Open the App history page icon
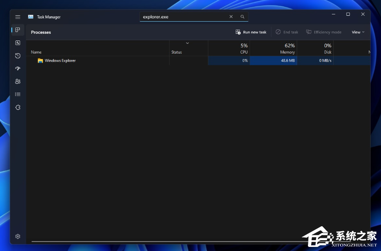 (18, 56)
